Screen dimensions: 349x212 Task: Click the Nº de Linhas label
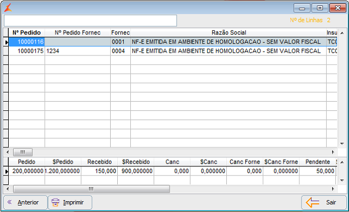click(x=306, y=20)
